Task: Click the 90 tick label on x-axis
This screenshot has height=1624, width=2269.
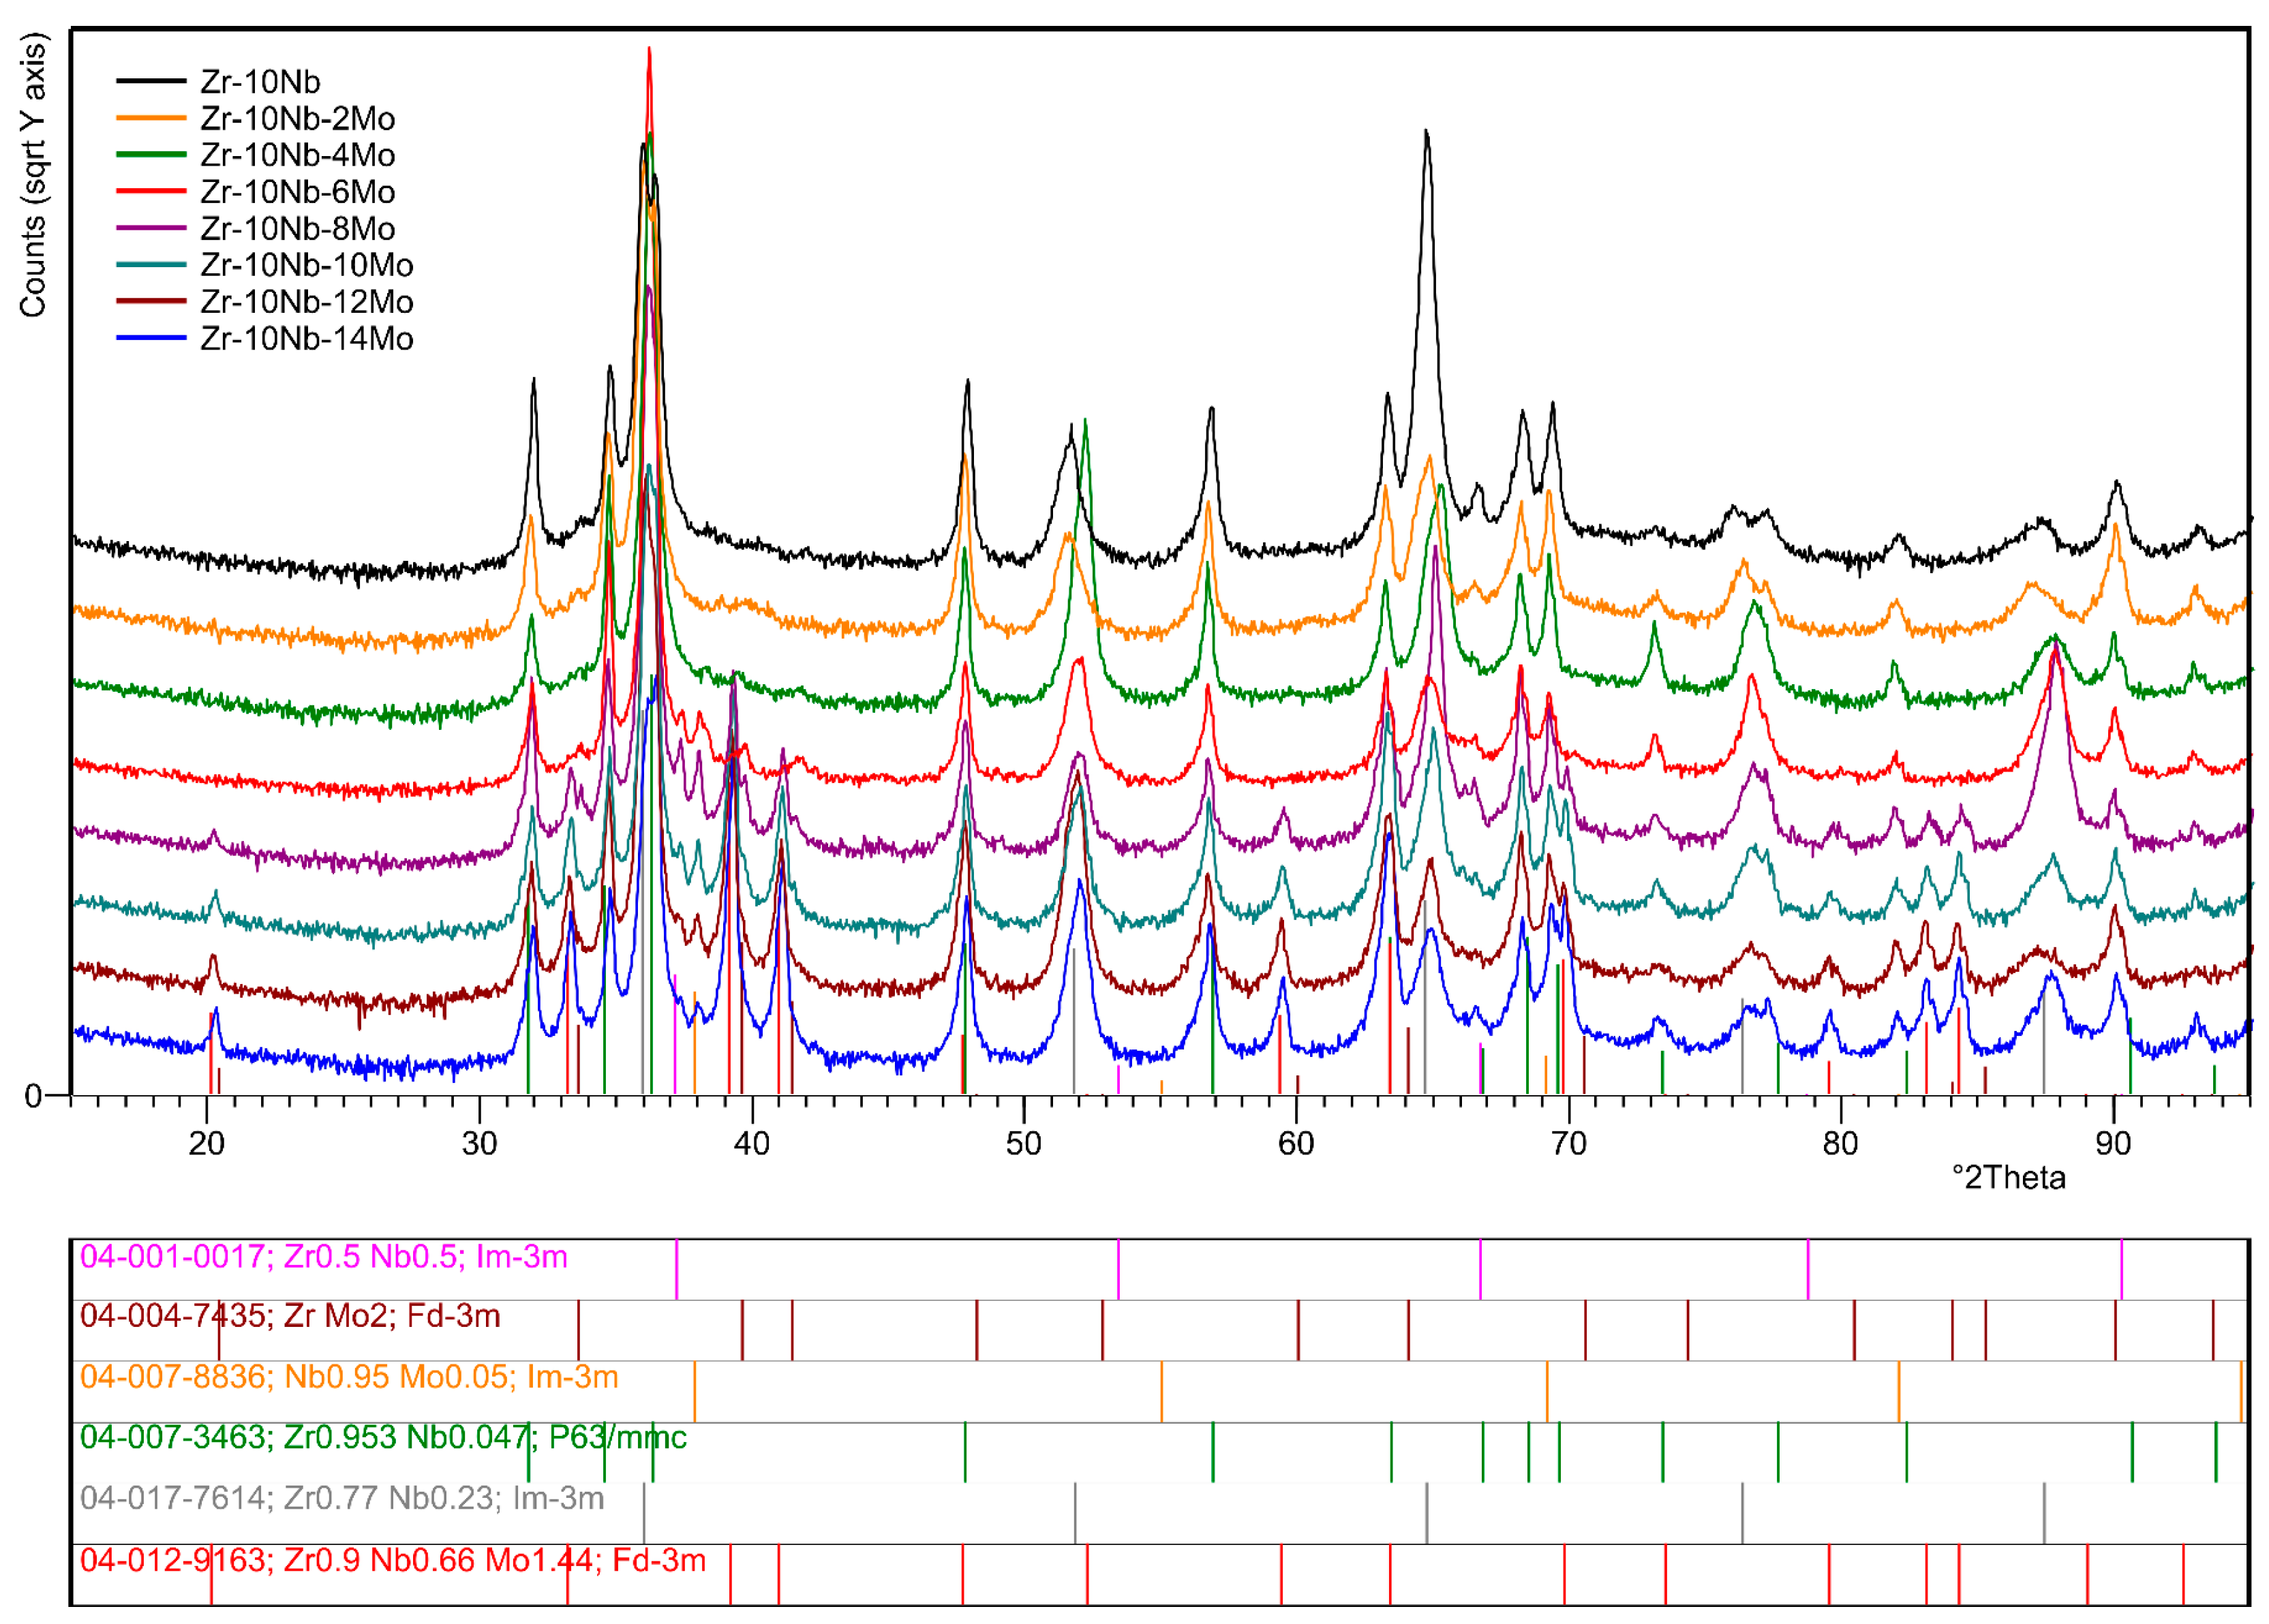Action: (2112, 1143)
